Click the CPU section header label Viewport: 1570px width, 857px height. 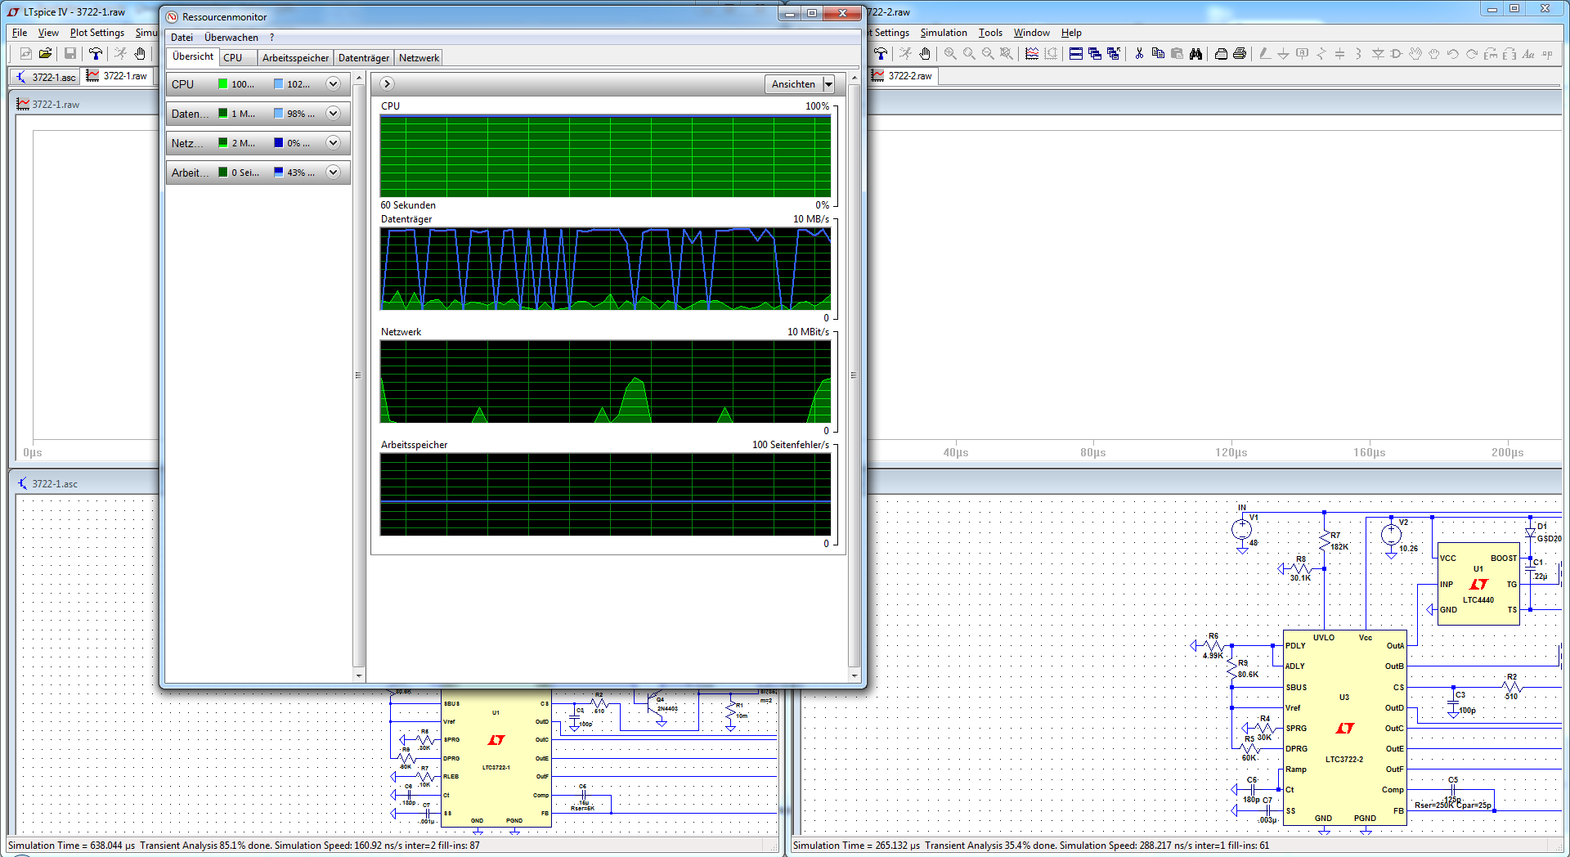pos(182,84)
